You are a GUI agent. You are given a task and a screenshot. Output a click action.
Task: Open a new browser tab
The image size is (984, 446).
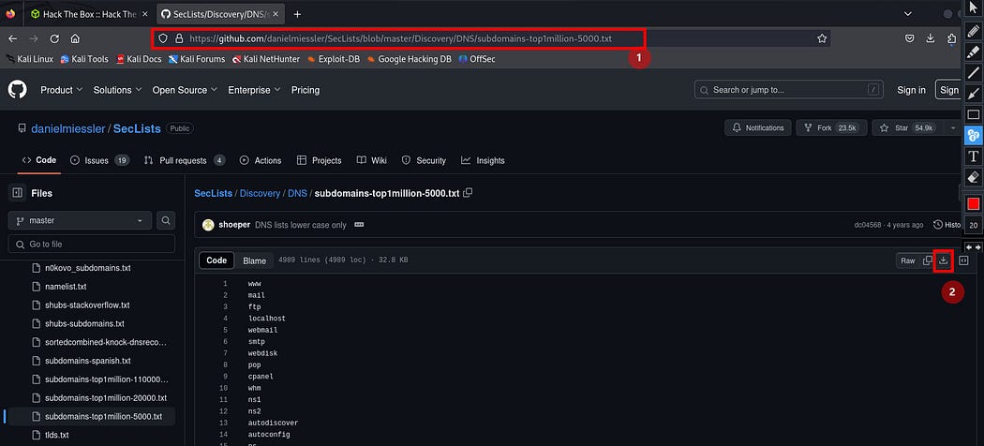[x=297, y=14]
